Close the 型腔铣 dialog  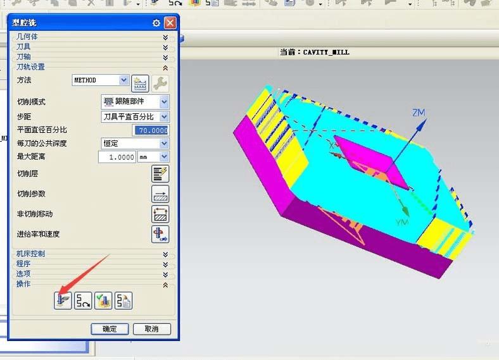[x=170, y=23]
